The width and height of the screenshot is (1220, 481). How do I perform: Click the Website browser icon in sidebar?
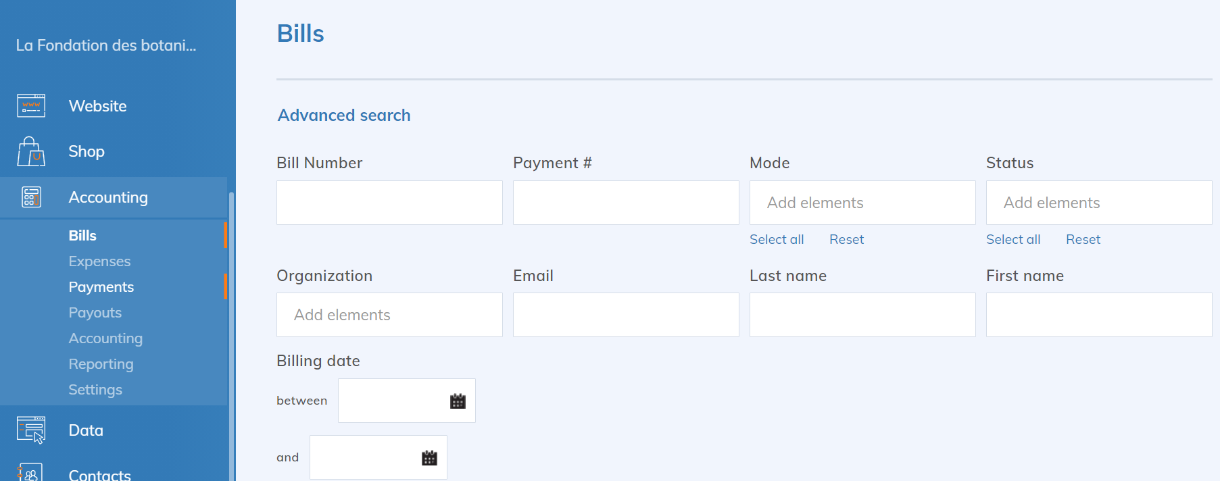[31, 106]
